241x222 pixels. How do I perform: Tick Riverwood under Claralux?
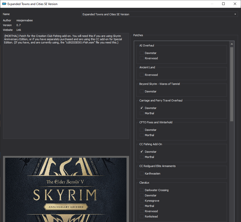[x=142, y=211]
